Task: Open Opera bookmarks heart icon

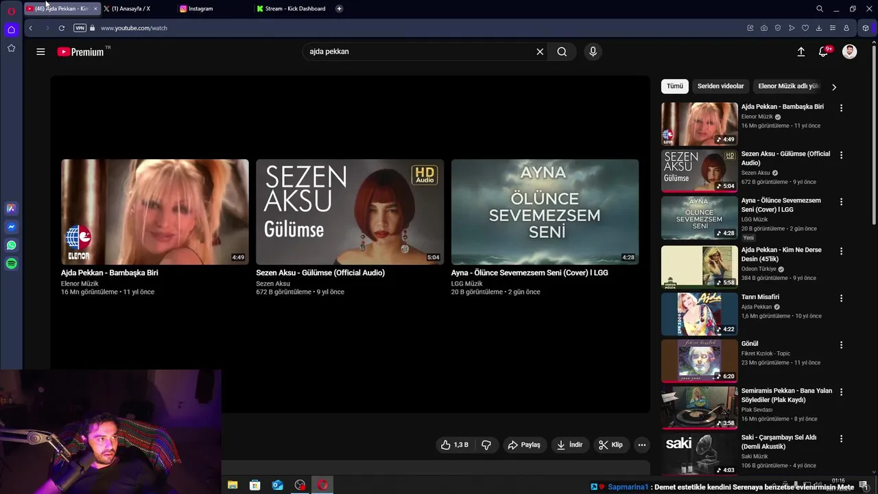Action: pyautogui.click(x=805, y=28)
